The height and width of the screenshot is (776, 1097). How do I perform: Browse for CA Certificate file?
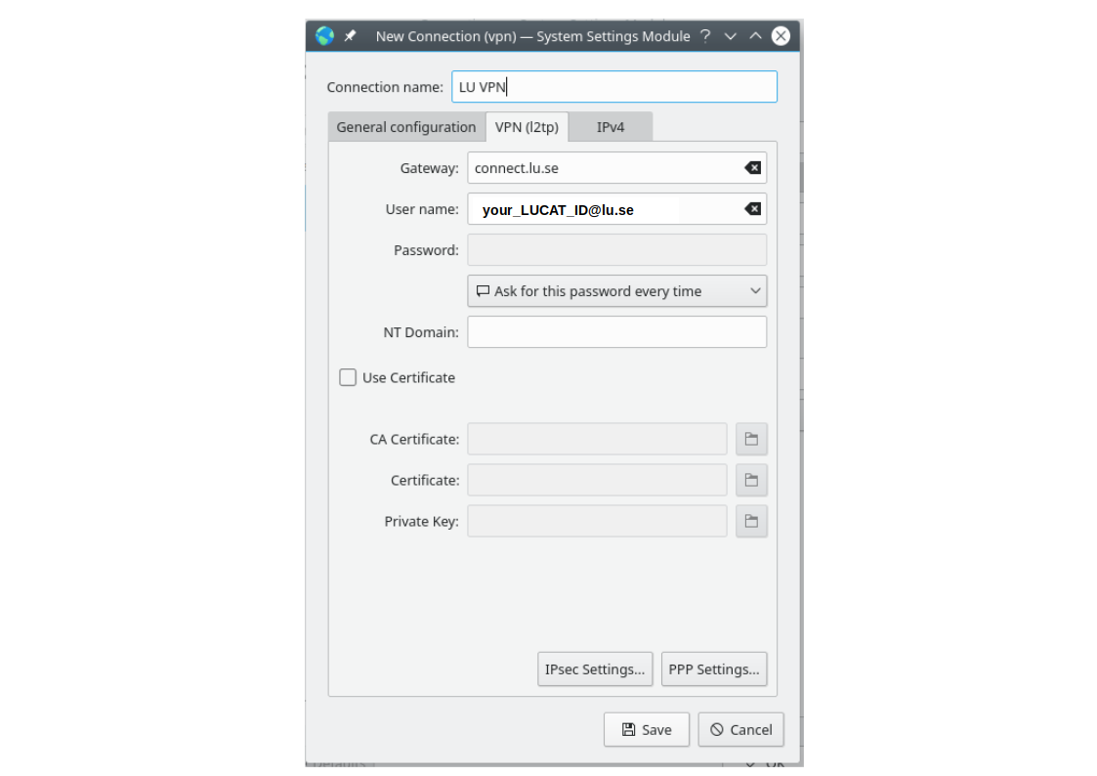tap(751, 440)
